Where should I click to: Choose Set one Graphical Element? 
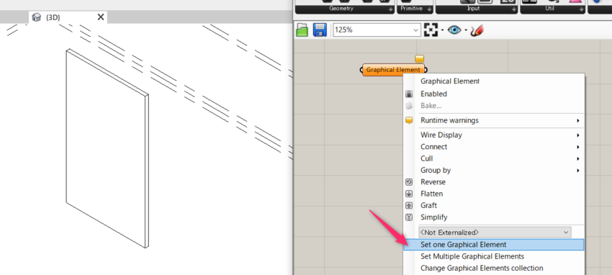tap(493, 245)
